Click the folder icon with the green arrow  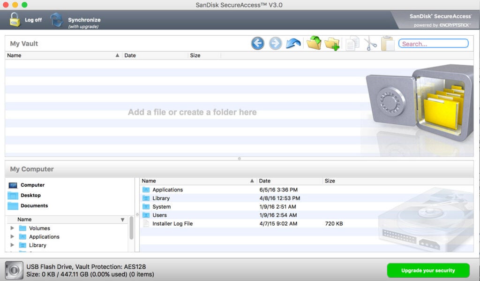coord(314,43)
